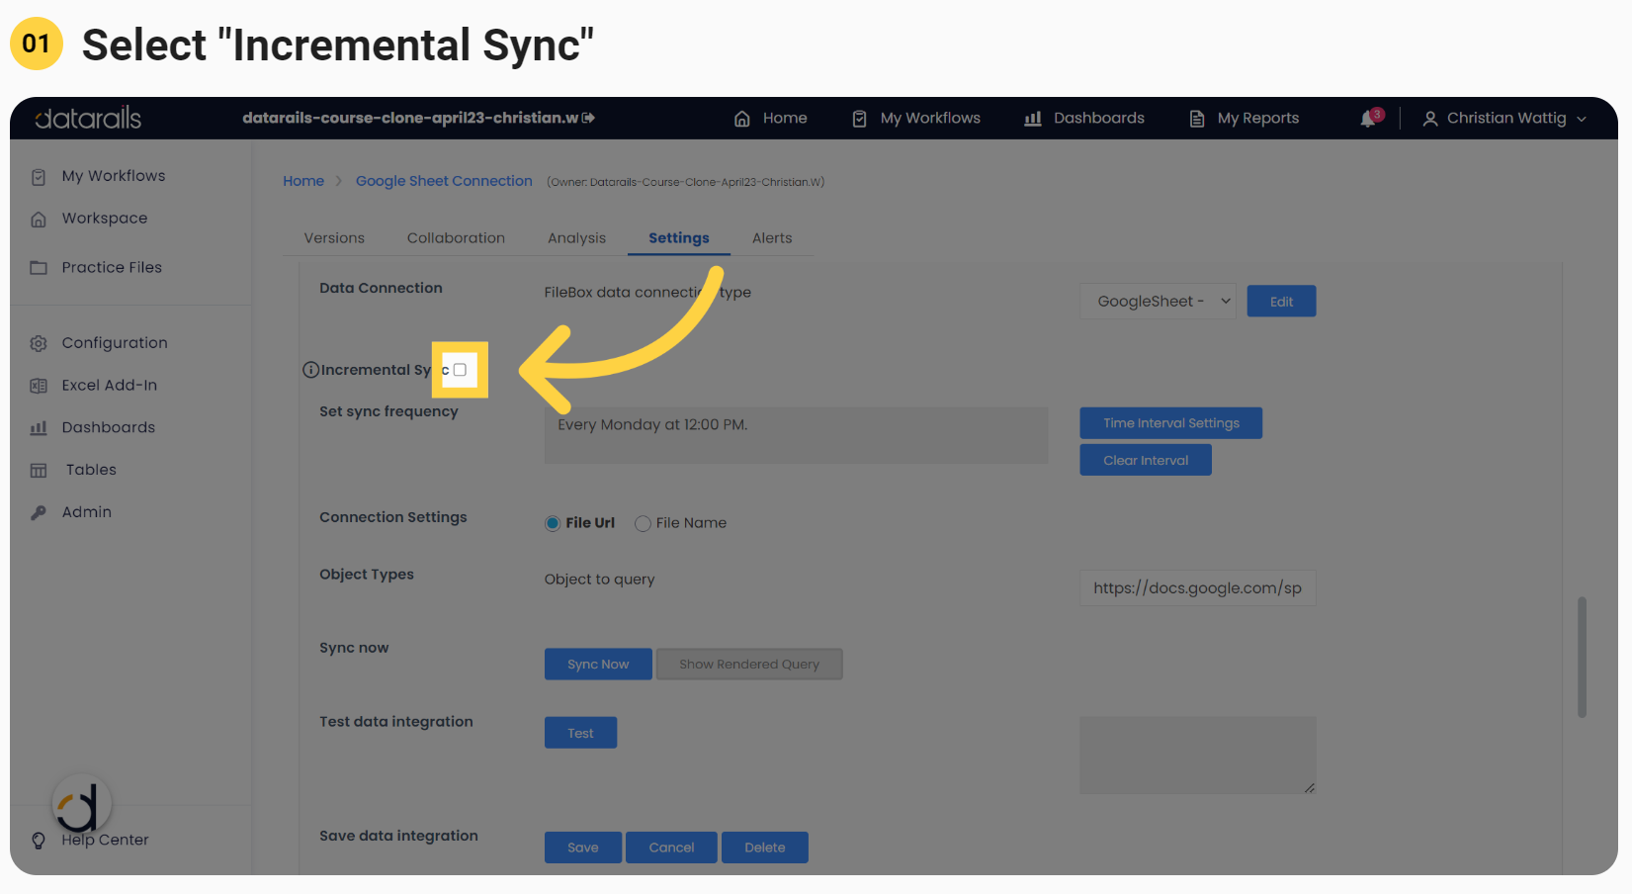Click the Google Sheet Connection breadcrumb link
The width and height of the screenshot is (1632, 894).
(444, 181)
